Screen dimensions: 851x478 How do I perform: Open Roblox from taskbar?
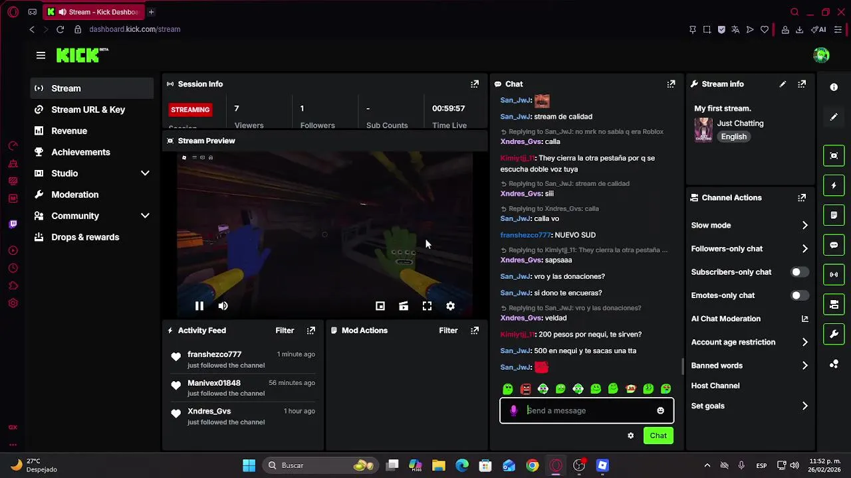click(x=602, y=465)
